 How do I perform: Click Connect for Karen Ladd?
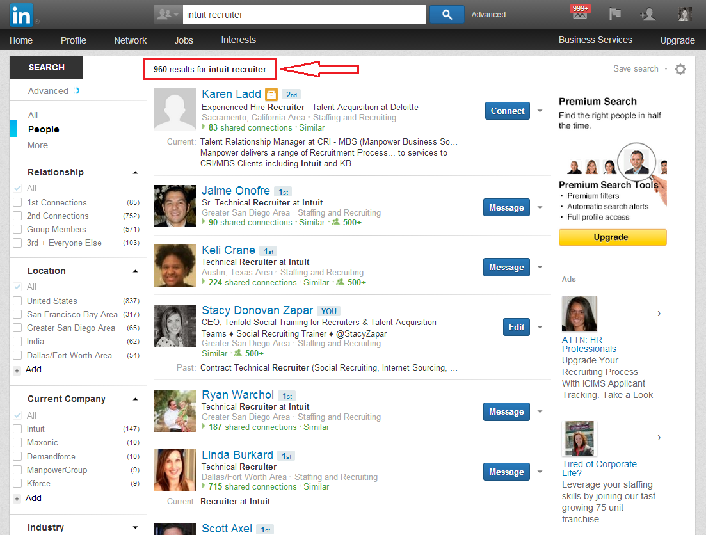(508, 111)
